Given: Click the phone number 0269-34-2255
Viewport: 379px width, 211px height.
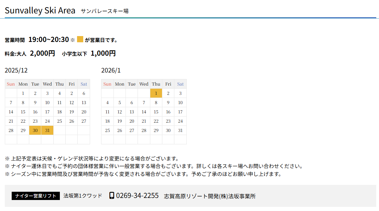Looking at the screenshot, I should (137, 196).
